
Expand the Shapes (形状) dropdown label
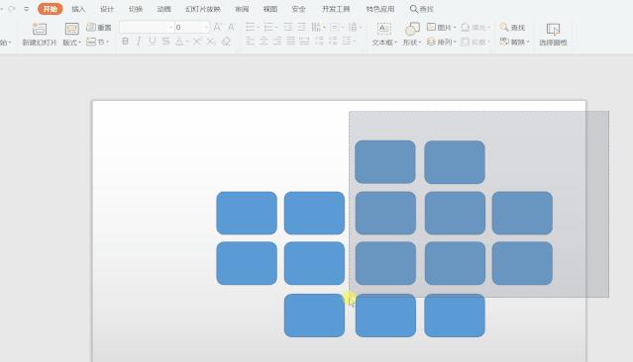point(412,43)
